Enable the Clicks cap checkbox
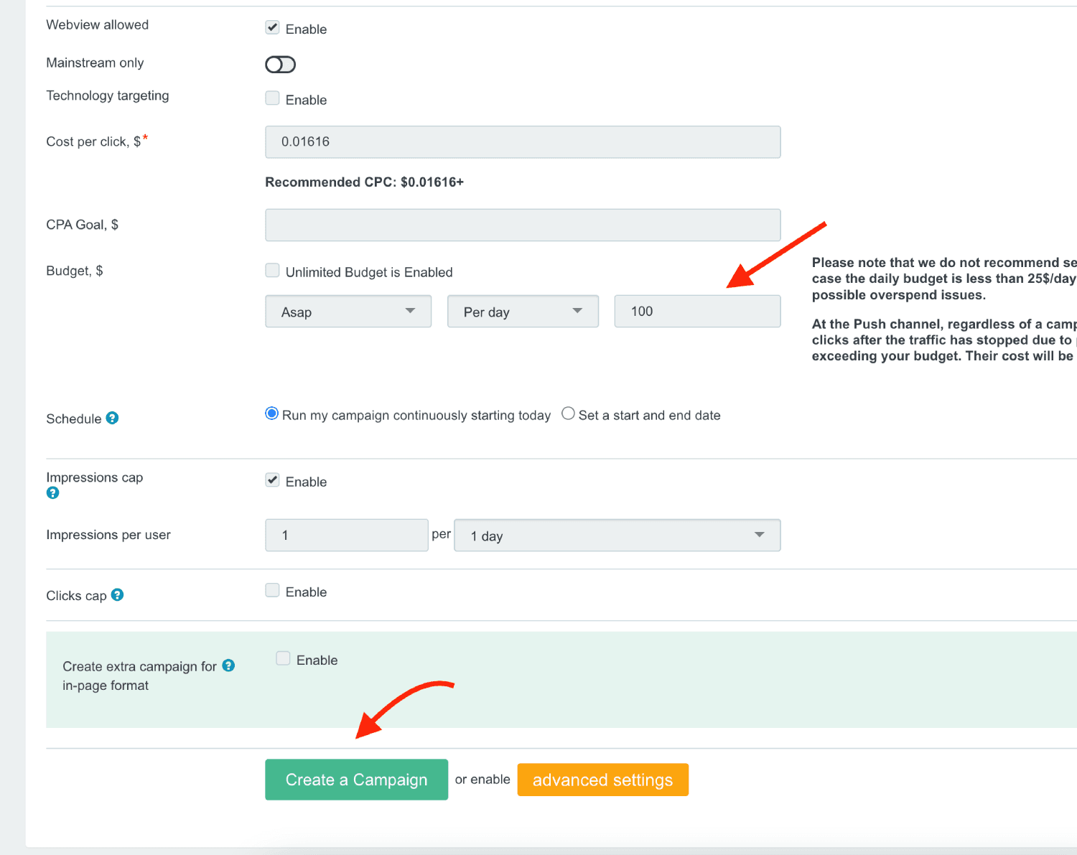This screenshot has width=1077, height=855. click(x=272, y=590)
